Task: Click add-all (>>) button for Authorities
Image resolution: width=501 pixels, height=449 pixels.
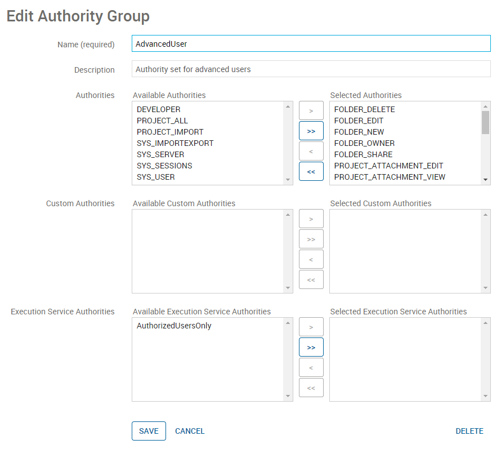Action: click(x=311, y=131)
